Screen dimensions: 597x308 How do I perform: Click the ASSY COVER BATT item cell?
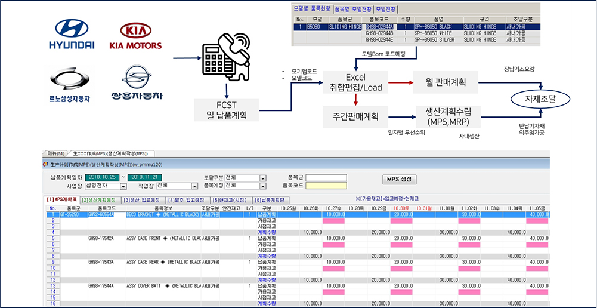coord(164,285)
